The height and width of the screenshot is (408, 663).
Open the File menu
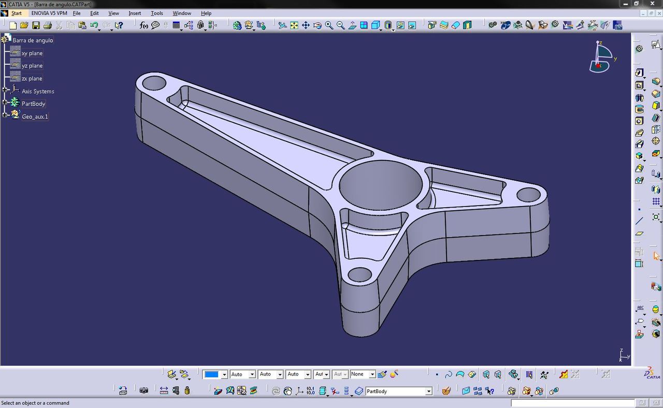[x=77, y=13]
